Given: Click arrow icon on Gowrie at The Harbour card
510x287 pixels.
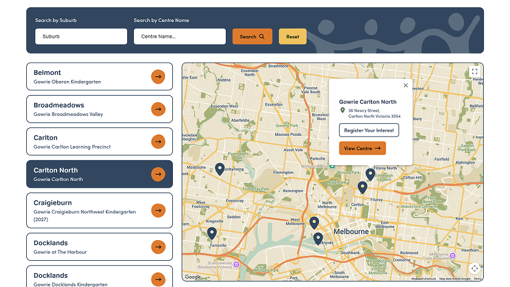Looking at the screenshot, I should [158, 247].
